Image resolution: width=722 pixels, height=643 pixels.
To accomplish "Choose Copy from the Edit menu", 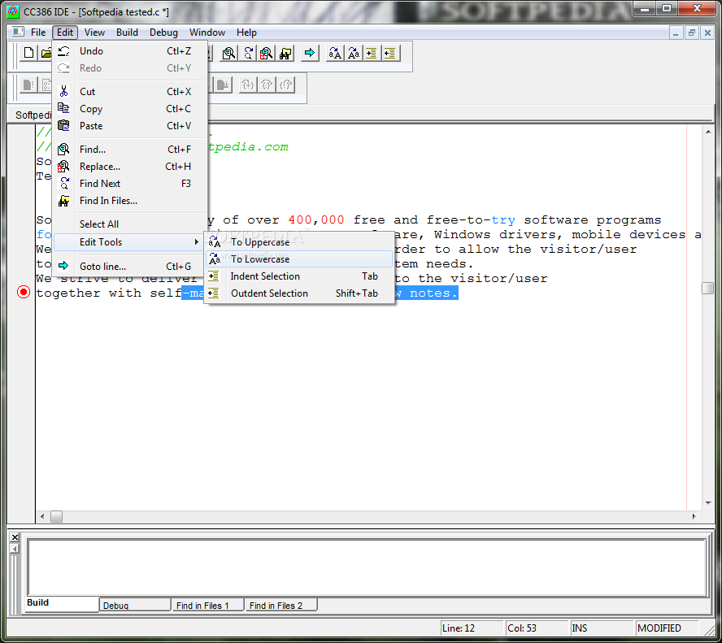I will [129, 109].
